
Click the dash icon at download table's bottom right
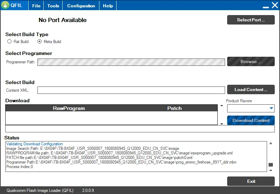222,124
